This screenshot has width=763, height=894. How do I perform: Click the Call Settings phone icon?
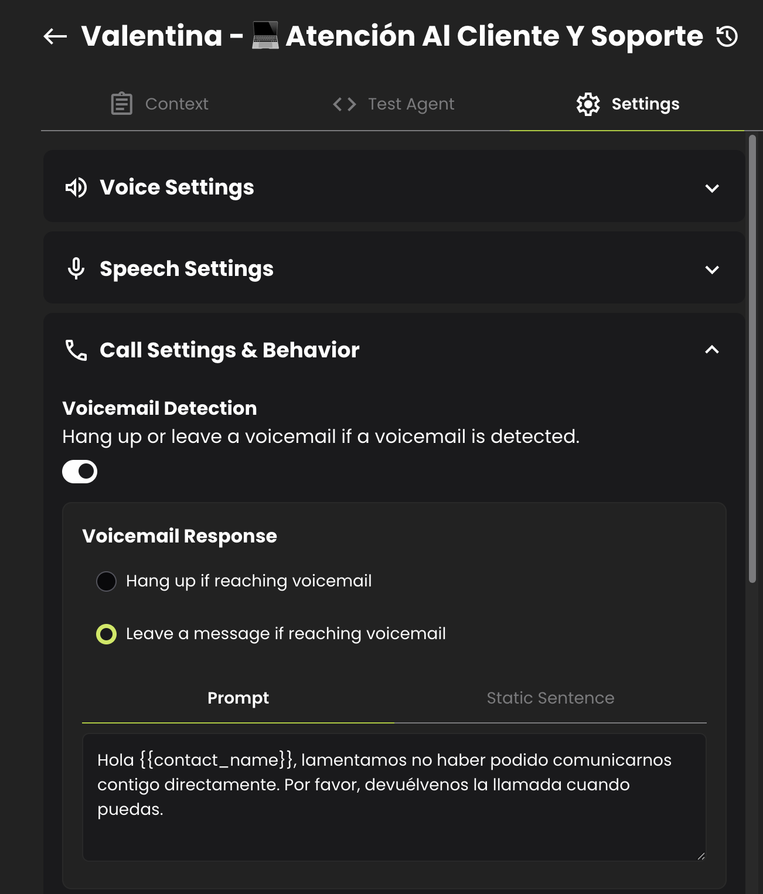[76, 350]
